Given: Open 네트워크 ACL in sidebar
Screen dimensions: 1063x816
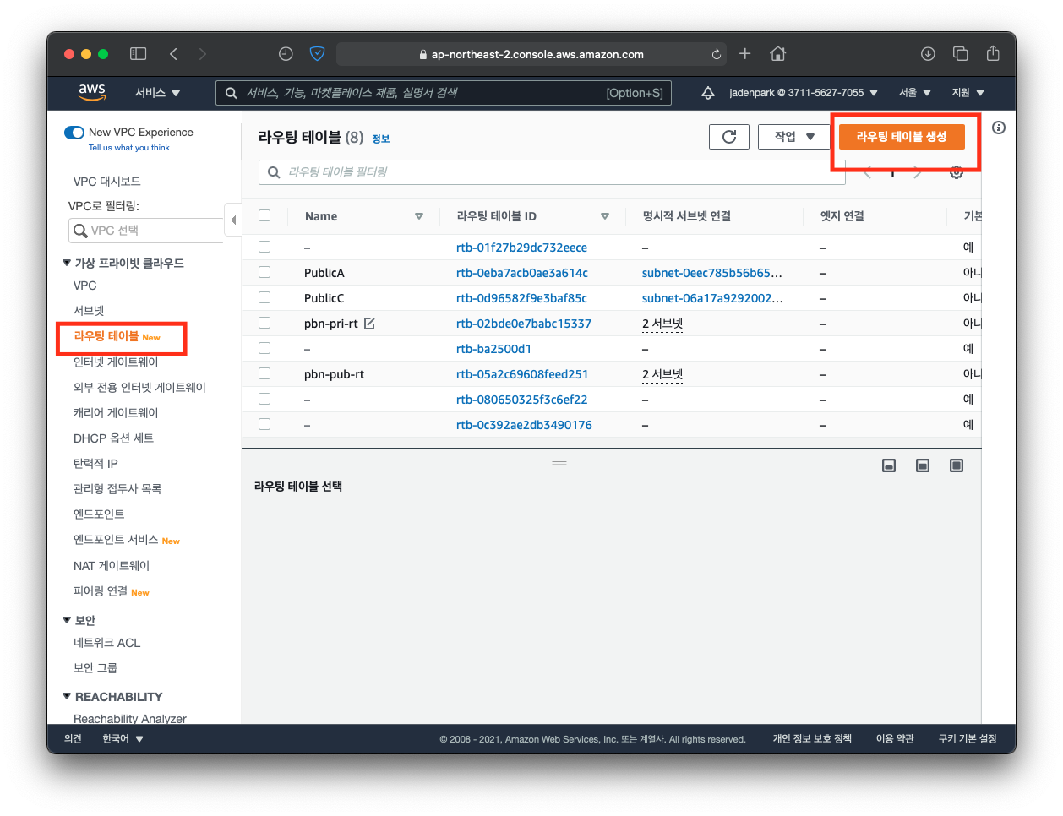Looking at the screenshot, I should click(107, 643).
